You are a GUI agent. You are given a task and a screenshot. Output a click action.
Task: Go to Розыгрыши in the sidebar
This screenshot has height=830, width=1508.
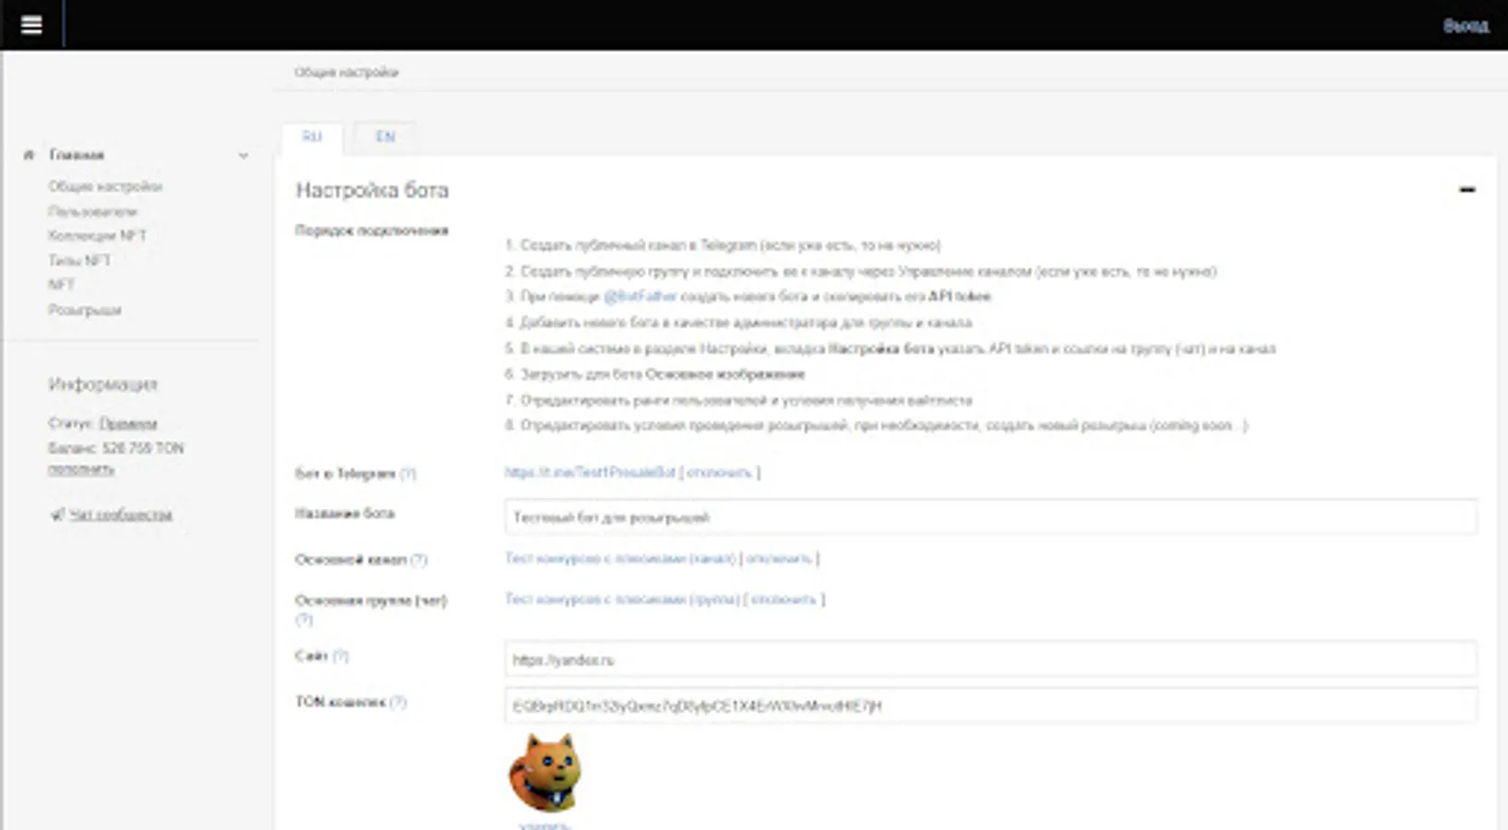(85, 310)
